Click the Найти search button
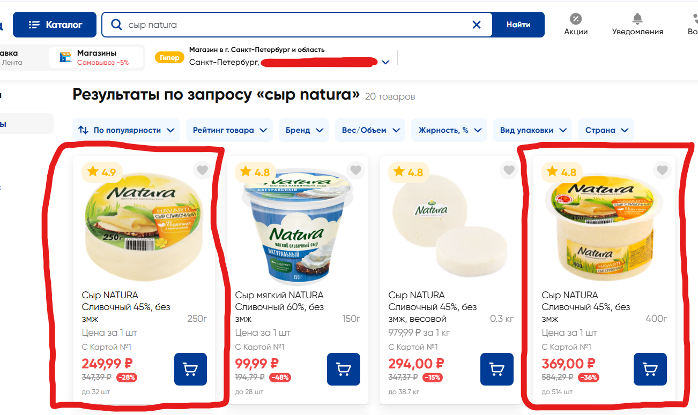This screenshot has width=698, height=415. 518,25
